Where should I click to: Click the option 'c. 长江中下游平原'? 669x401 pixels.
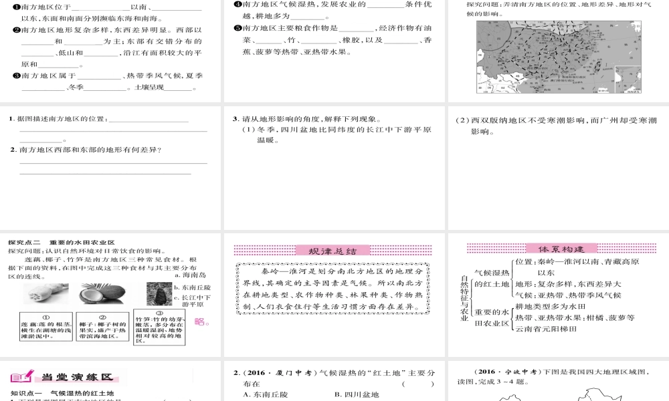tap(193, 301)
